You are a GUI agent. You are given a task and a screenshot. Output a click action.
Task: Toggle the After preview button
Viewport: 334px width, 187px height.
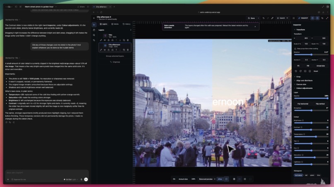coord(220,179)
